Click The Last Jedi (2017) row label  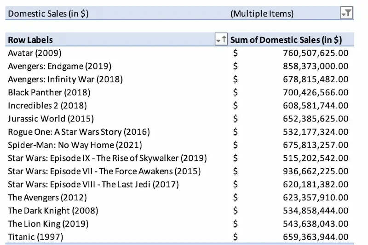pyautogui.click(x=93, y=184)
